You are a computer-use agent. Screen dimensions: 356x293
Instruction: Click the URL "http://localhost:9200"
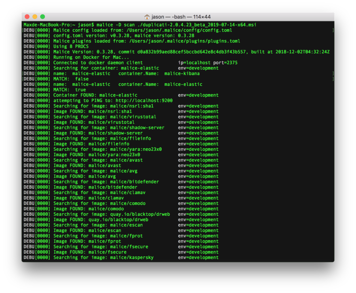(144, 101)
